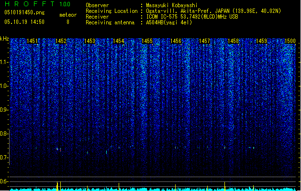The image size is (301, 191).
Task: Click the 'Receiving Location' label
Action: click(x=111, y=11)
